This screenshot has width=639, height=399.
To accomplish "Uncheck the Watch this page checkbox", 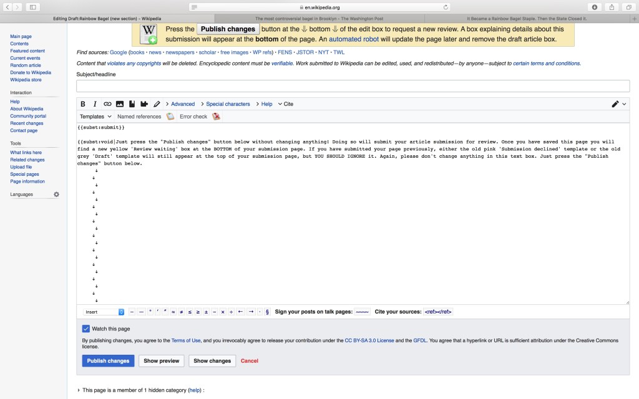I will (x=86, y=329).
